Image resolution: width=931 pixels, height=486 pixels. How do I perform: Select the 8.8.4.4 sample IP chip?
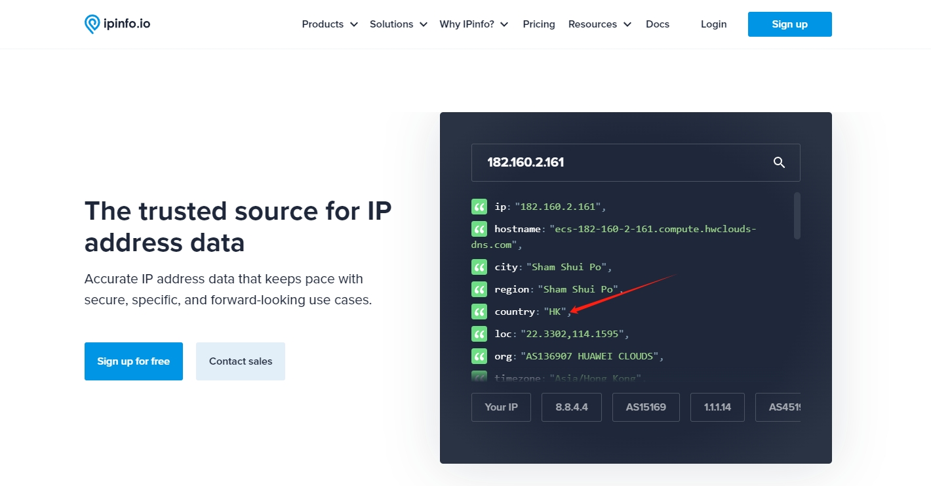click(x=572, y=407)
